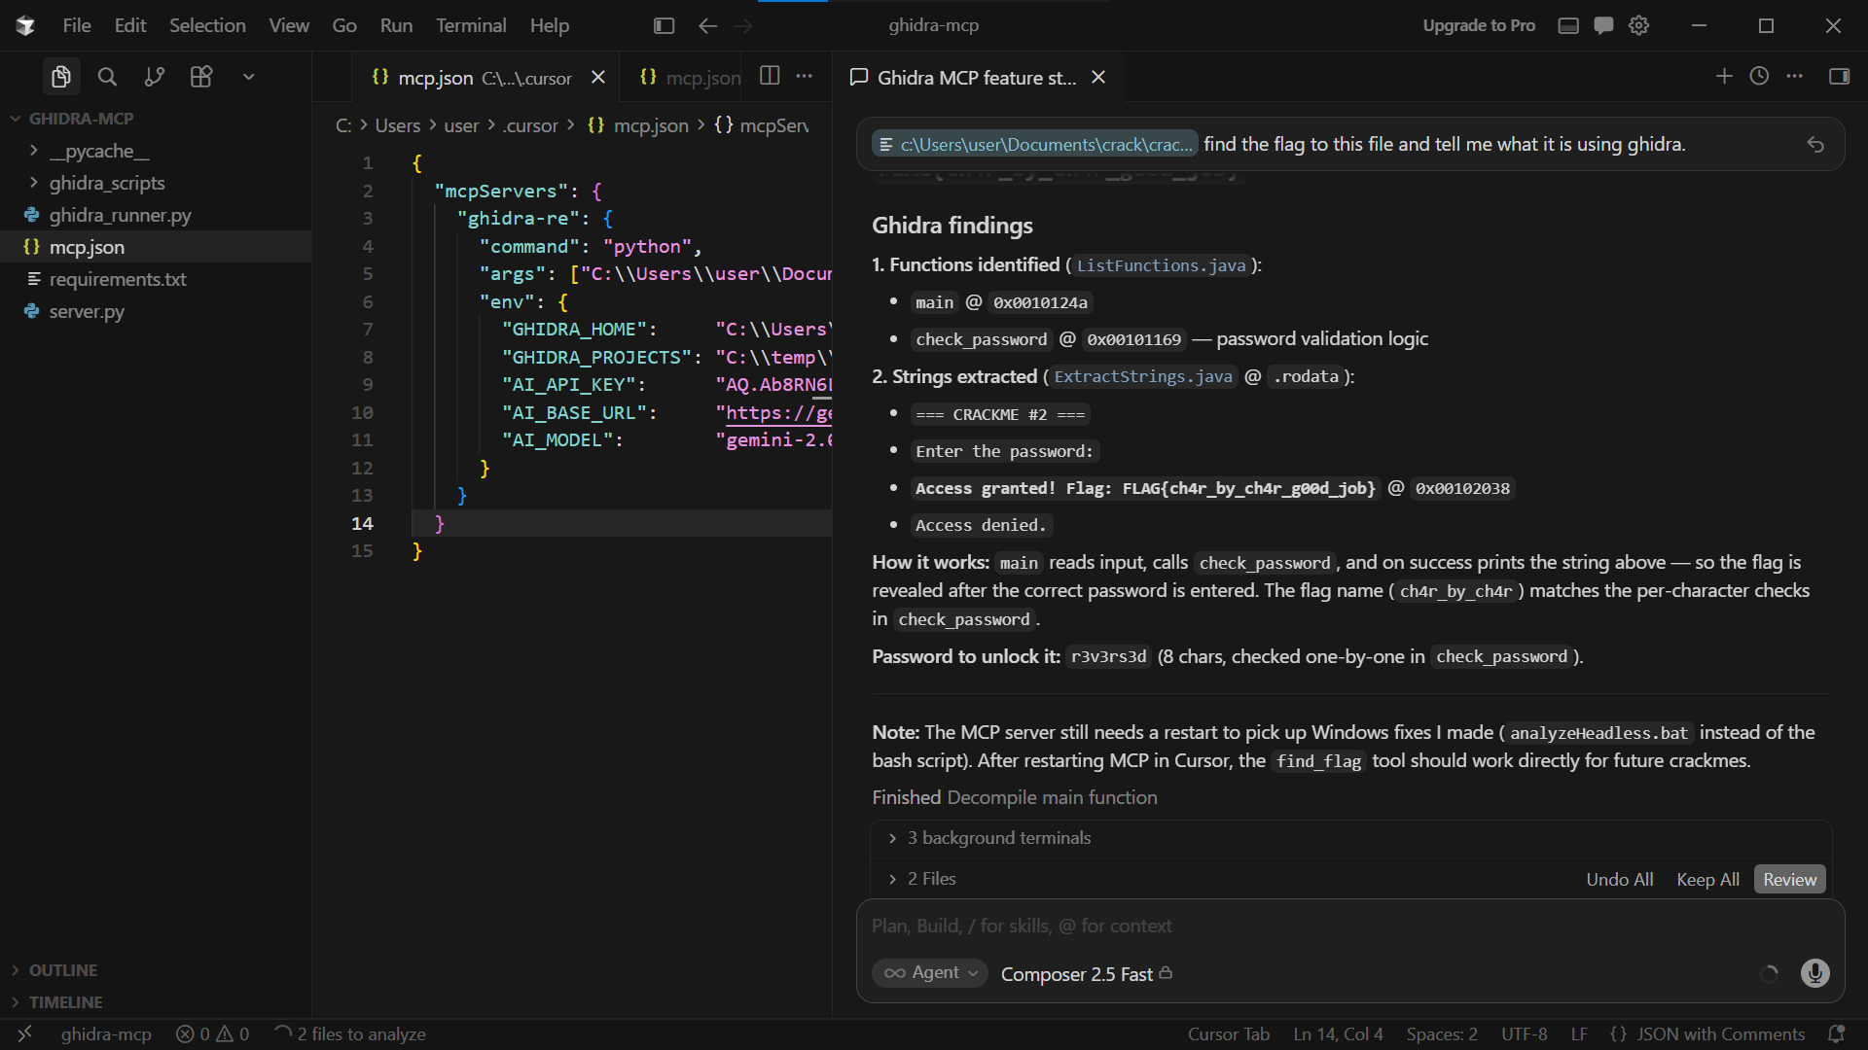This screenshot has width=1868, height=1050.
Task: Click Cursor Tab in the status bar
Action: 1229,1034
